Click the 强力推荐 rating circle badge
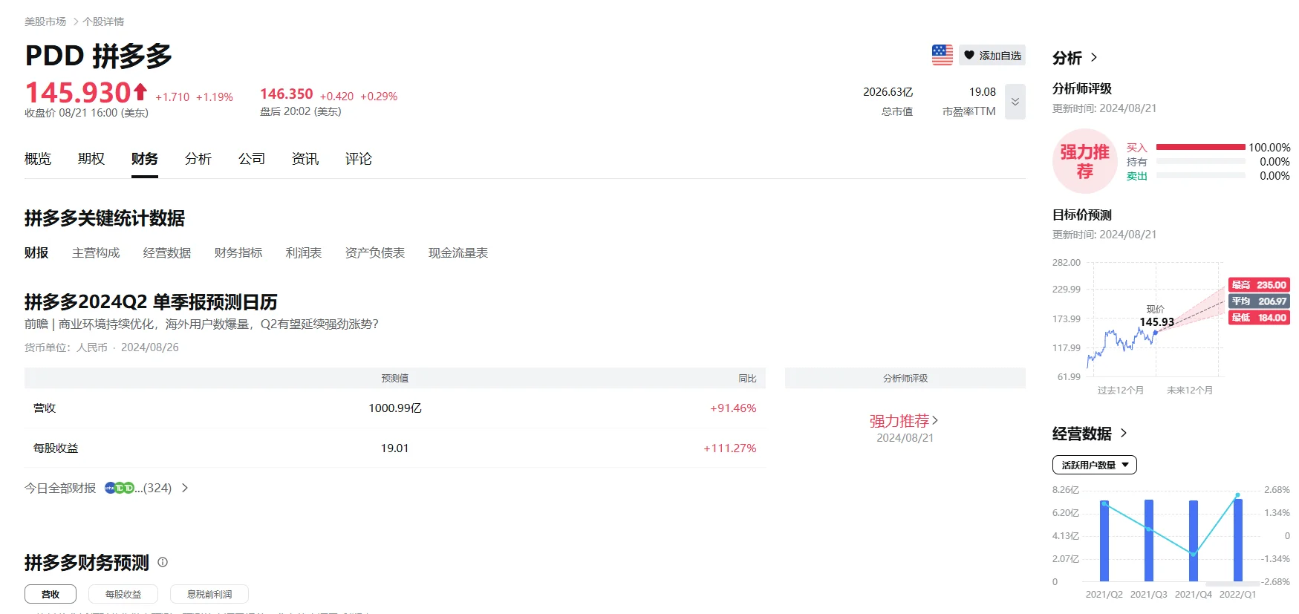This screenshot has height=614, width=1299. tap(1085, 161)
